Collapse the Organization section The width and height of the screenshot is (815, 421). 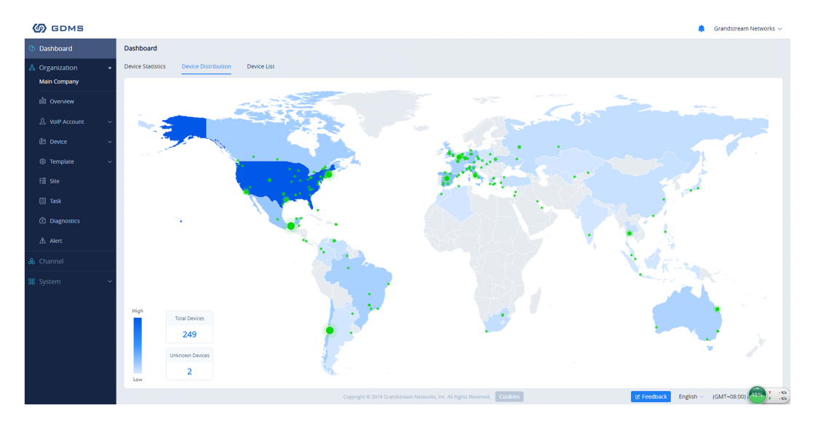coord(110,68)
